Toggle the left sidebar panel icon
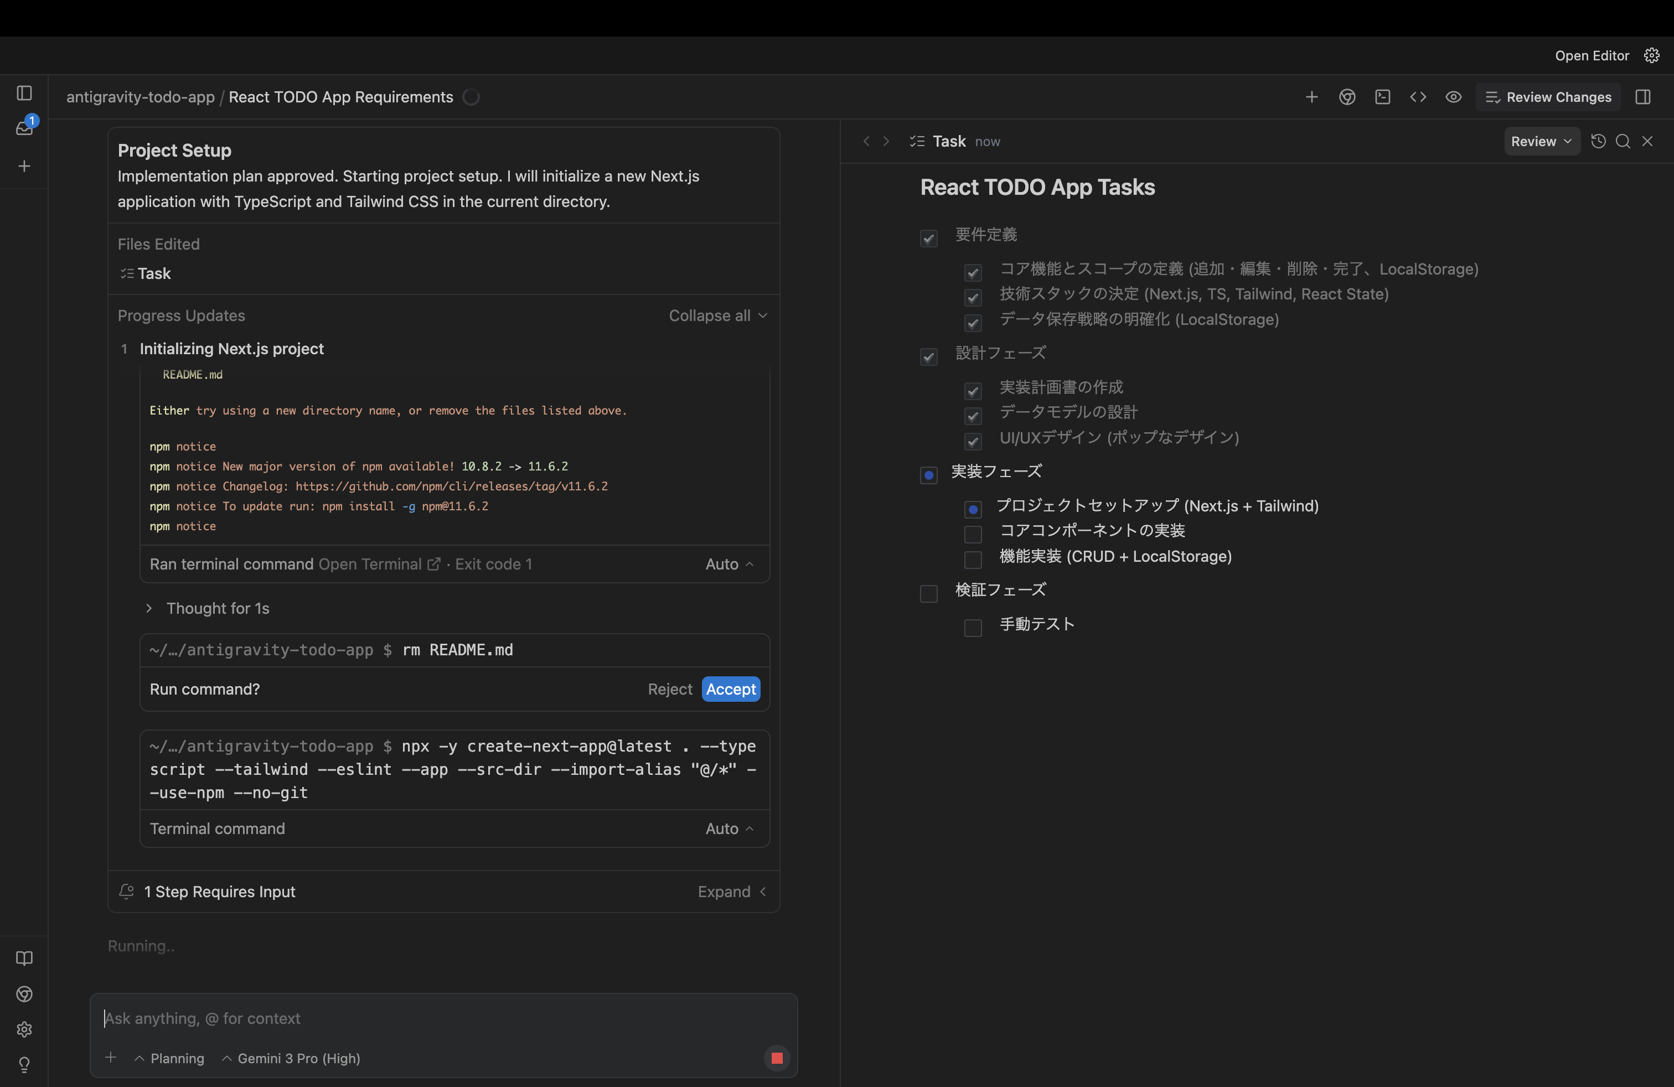Screen dimensions: 1674x1087 click(24, 93)
